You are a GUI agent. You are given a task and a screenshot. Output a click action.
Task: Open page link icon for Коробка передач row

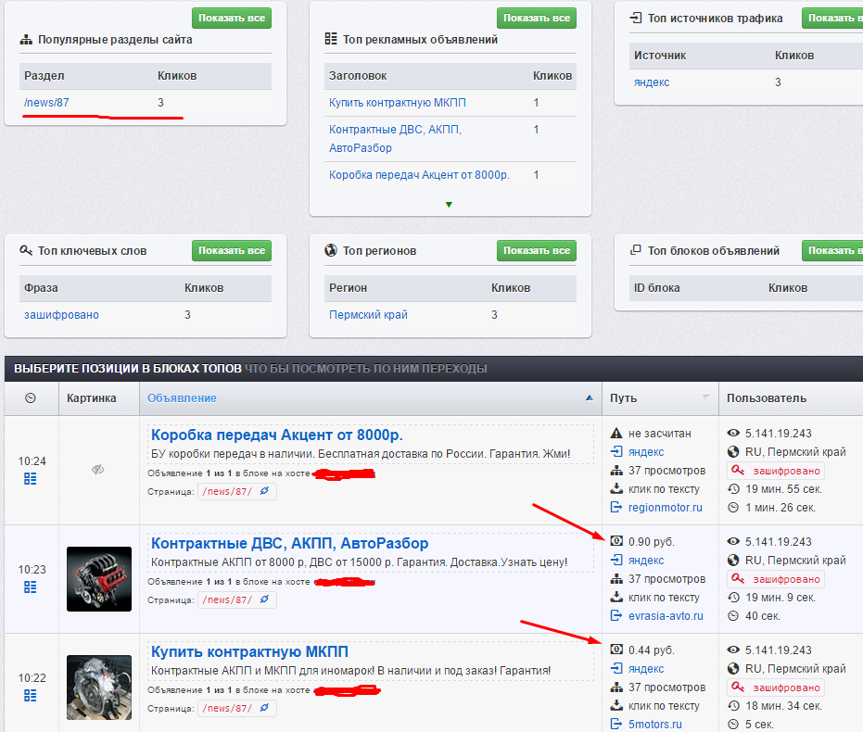tap(265, 491)
